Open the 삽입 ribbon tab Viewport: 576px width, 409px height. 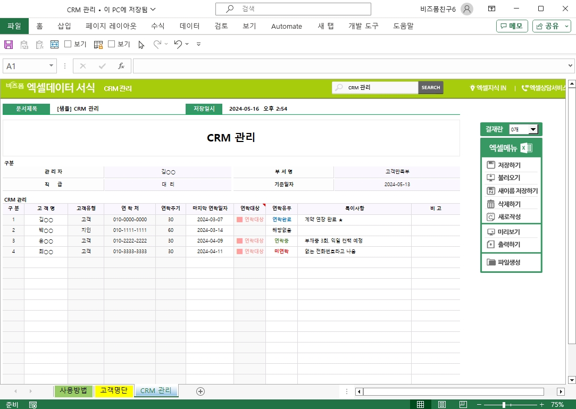pyautogui.click(x=64, y=26)
